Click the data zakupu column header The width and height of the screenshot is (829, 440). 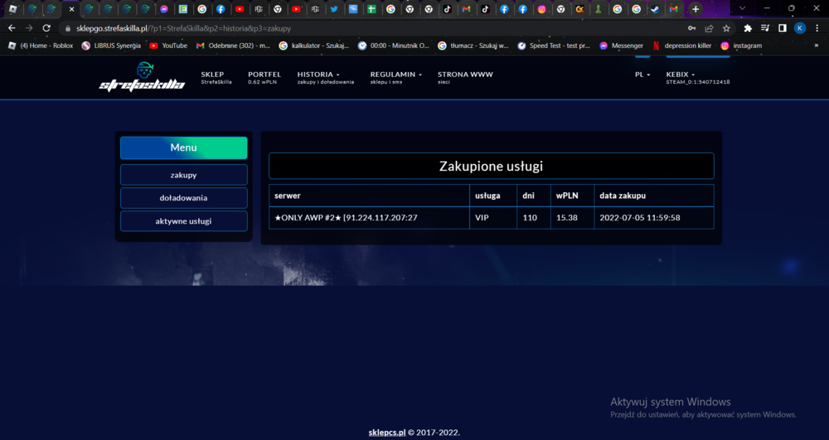tap(654, 196)
